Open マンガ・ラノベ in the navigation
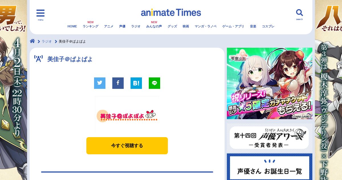The width and height of the screenshot is (342, 180). click(x=205, y=26)
